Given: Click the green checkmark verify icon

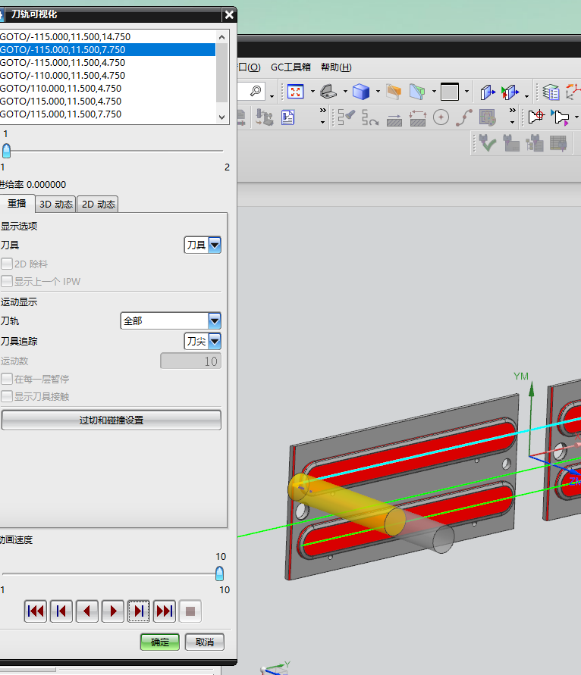Looking at the screenshot, I should (x=488, y=143).
